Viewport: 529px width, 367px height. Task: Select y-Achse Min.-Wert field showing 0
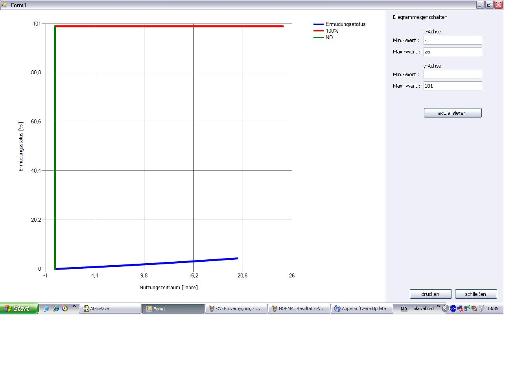453,74
